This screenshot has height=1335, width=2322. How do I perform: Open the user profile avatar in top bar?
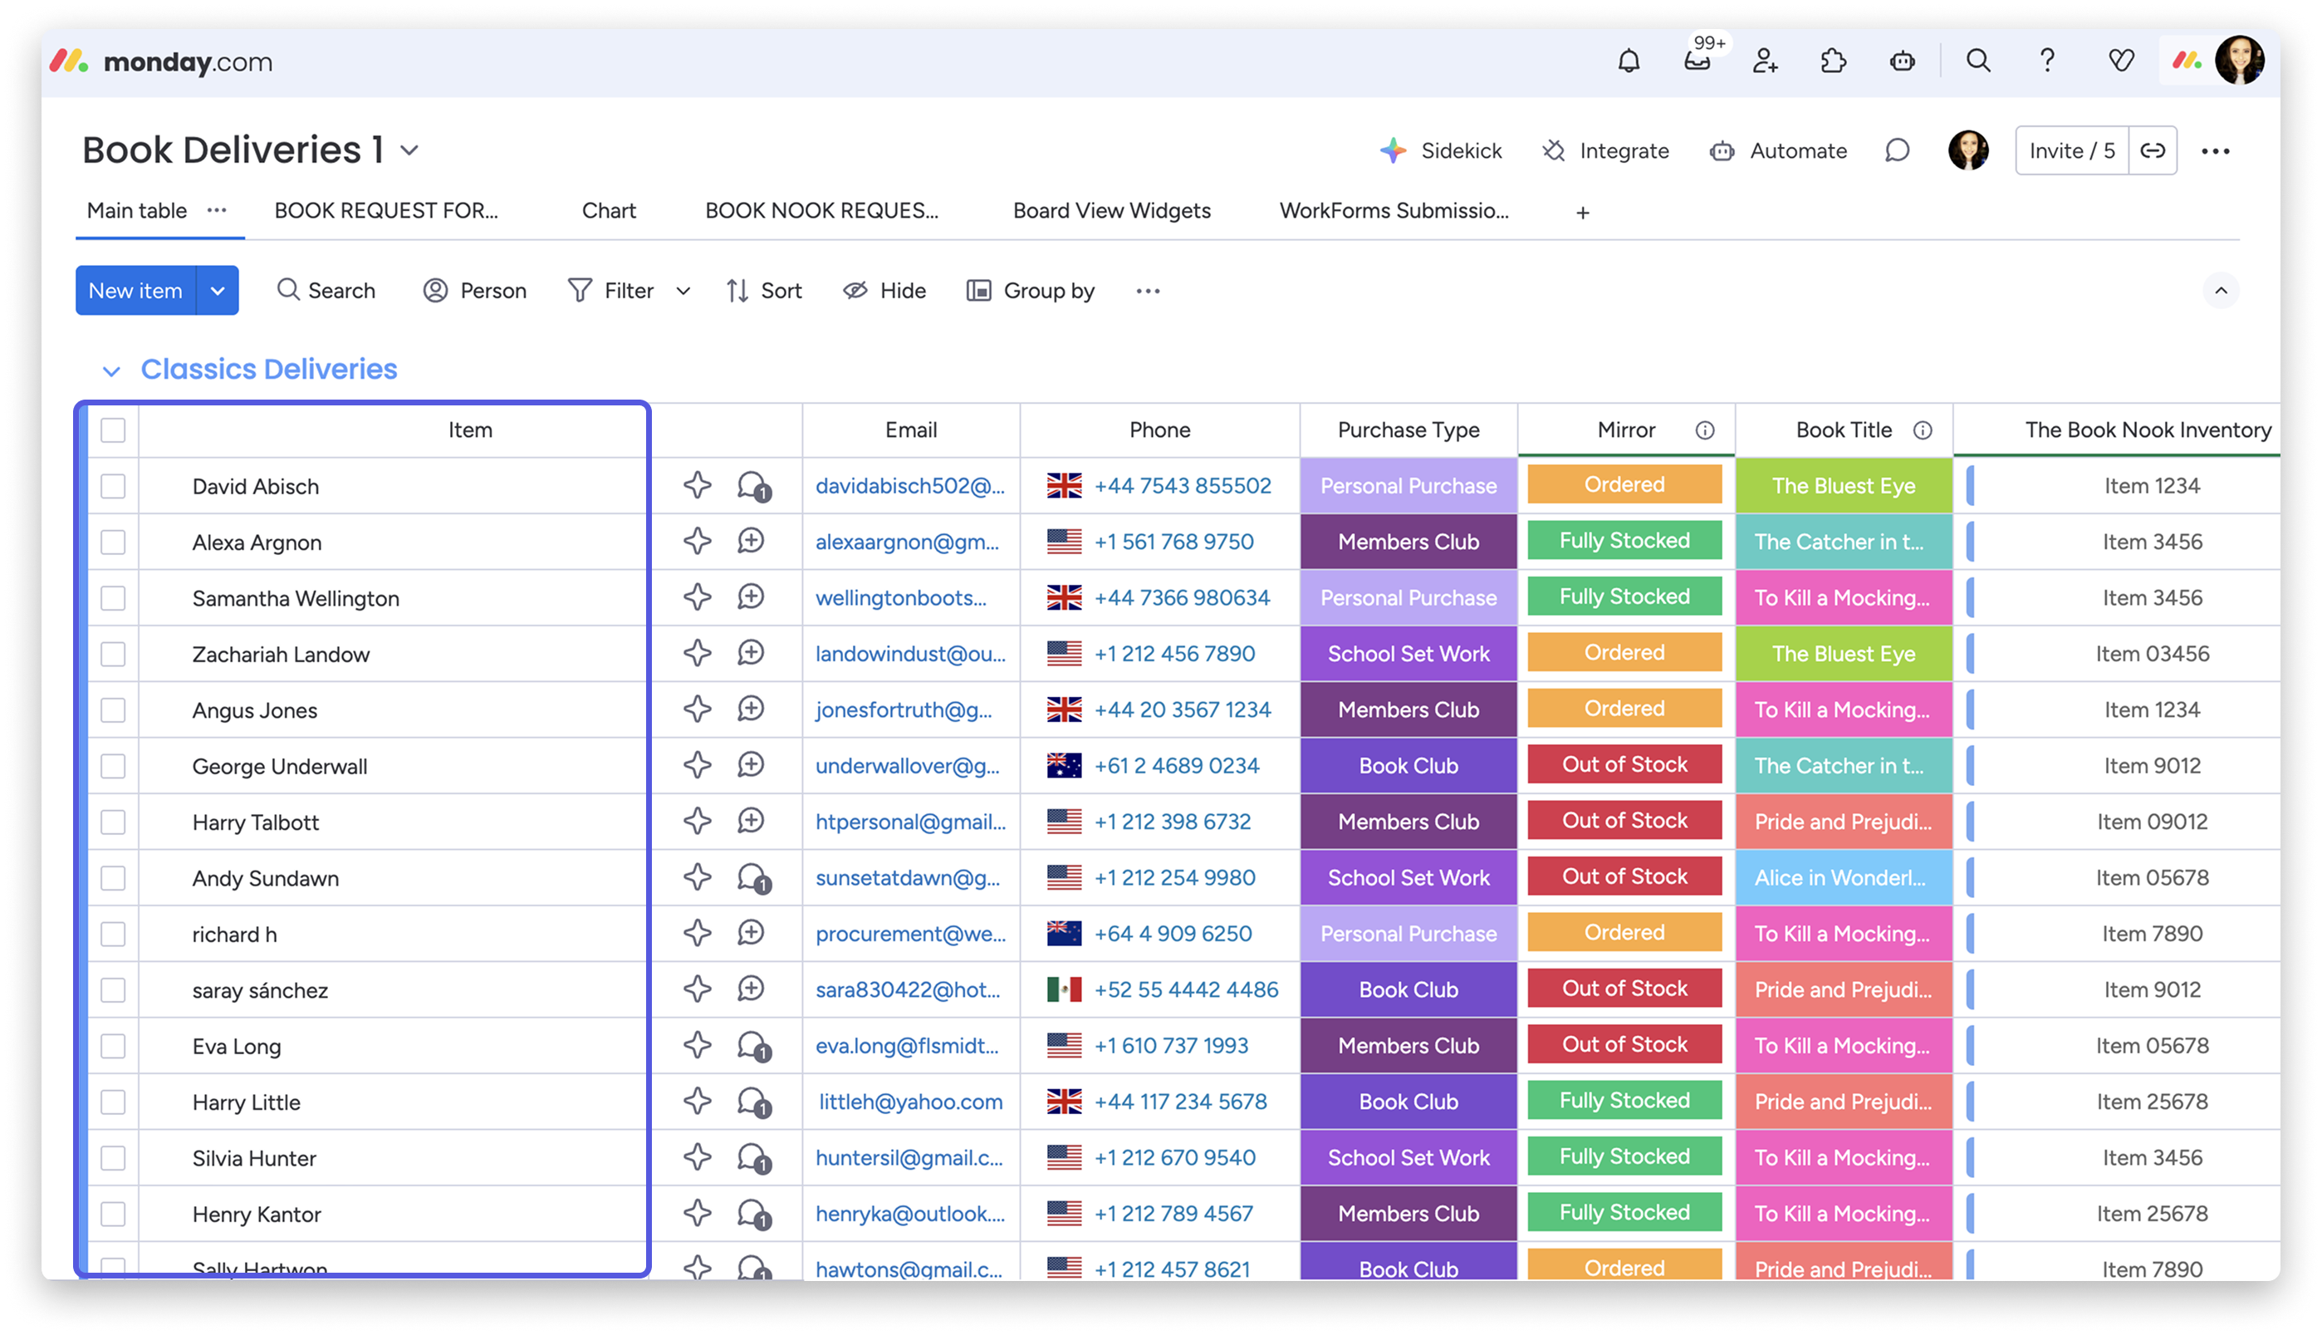[2240, 61]
